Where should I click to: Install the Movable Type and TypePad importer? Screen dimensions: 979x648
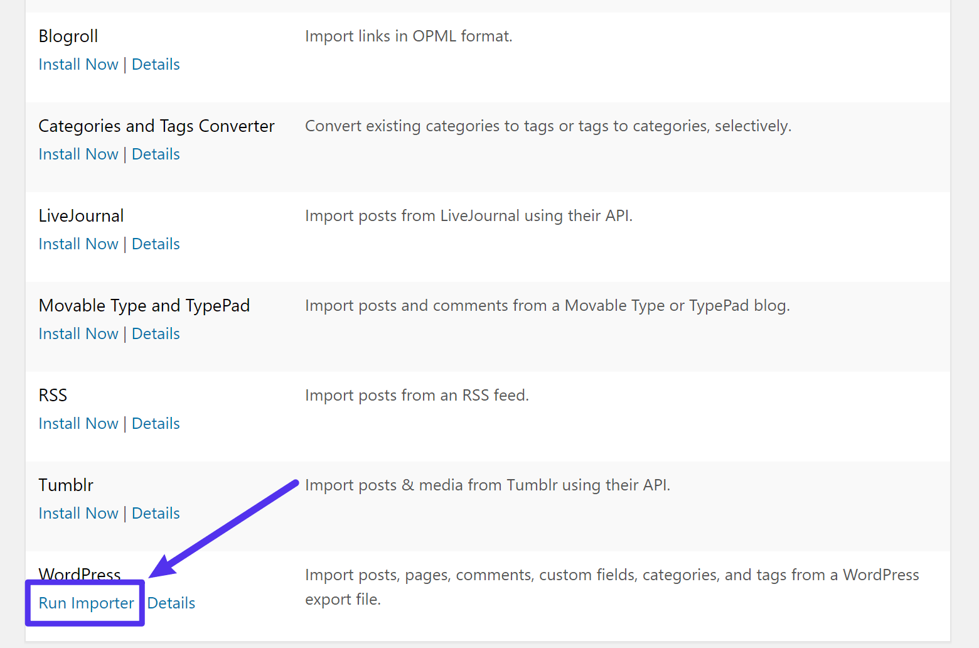click(78, 333)
